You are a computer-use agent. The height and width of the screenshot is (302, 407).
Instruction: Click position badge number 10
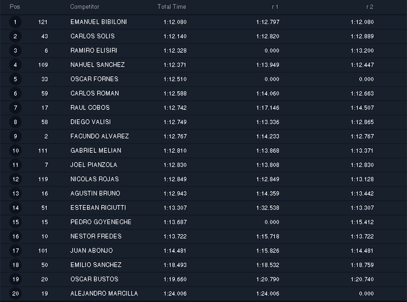tap(15, 151)
